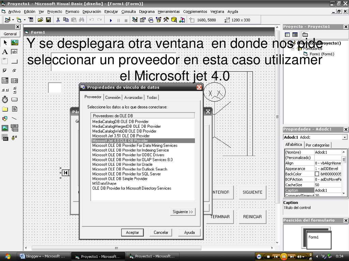Select Form1 (Form1) in project tree
The height and width of the screenshot is (261, 349).
(x=322, y=54)
